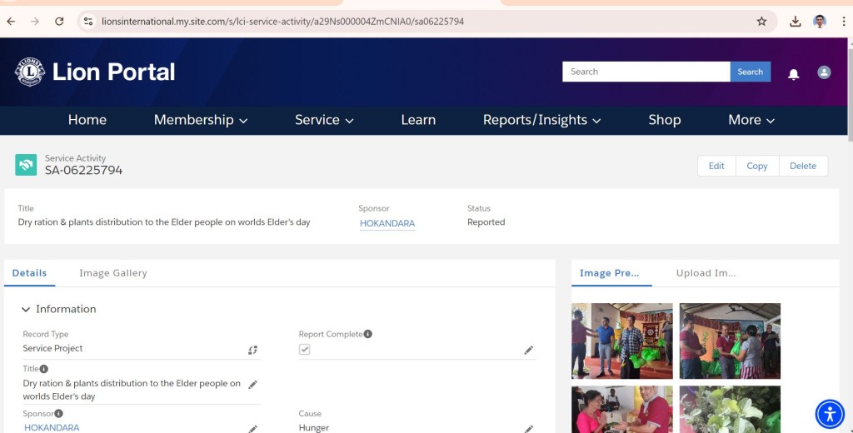853x433 pixels.
Task: Click the Search button
Action: [751, 72]
